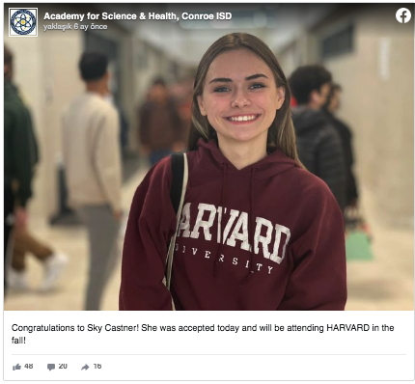Open the Academy page avatar logo
Viewport: 415px width, 384px height.
23,22
